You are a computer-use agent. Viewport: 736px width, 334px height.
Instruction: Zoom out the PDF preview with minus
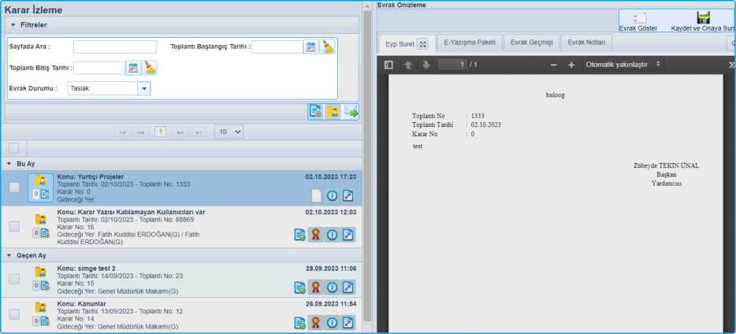[553, 65]
